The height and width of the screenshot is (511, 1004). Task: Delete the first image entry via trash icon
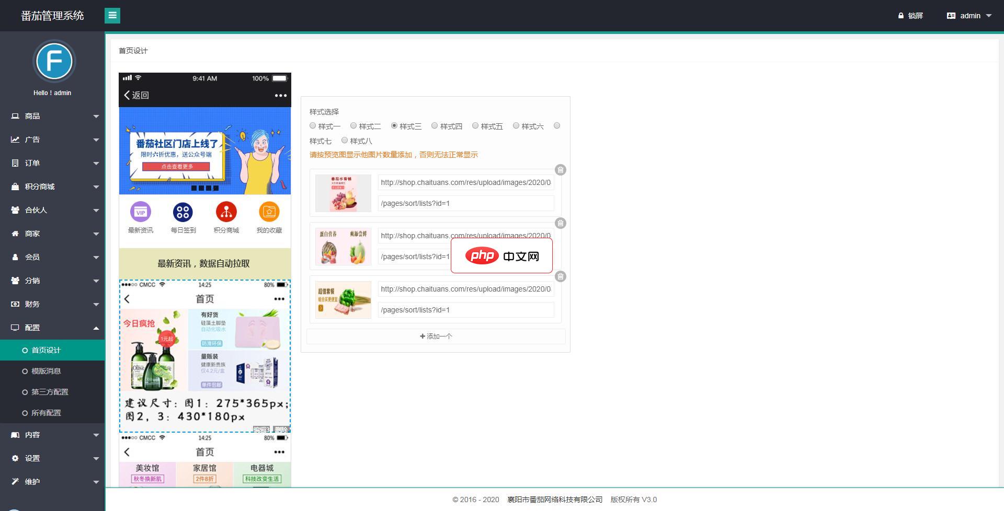pyautogui.click(x=560, y=170)
